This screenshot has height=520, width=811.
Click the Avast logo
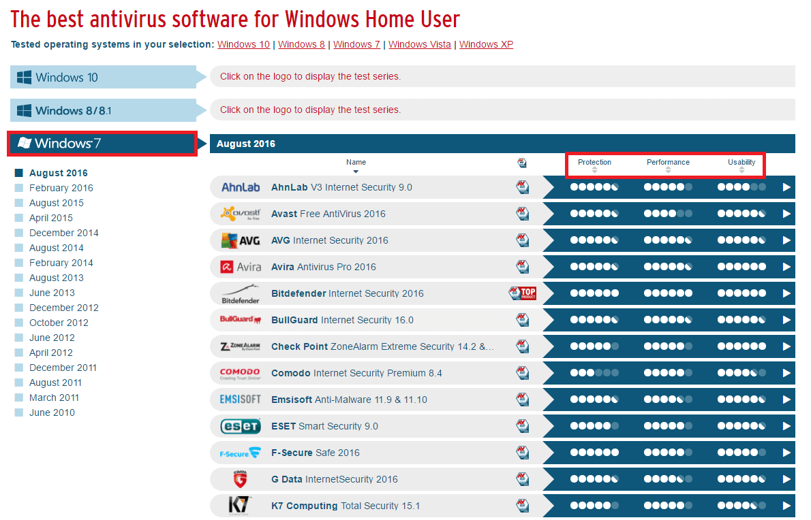(x=241, y=214)
